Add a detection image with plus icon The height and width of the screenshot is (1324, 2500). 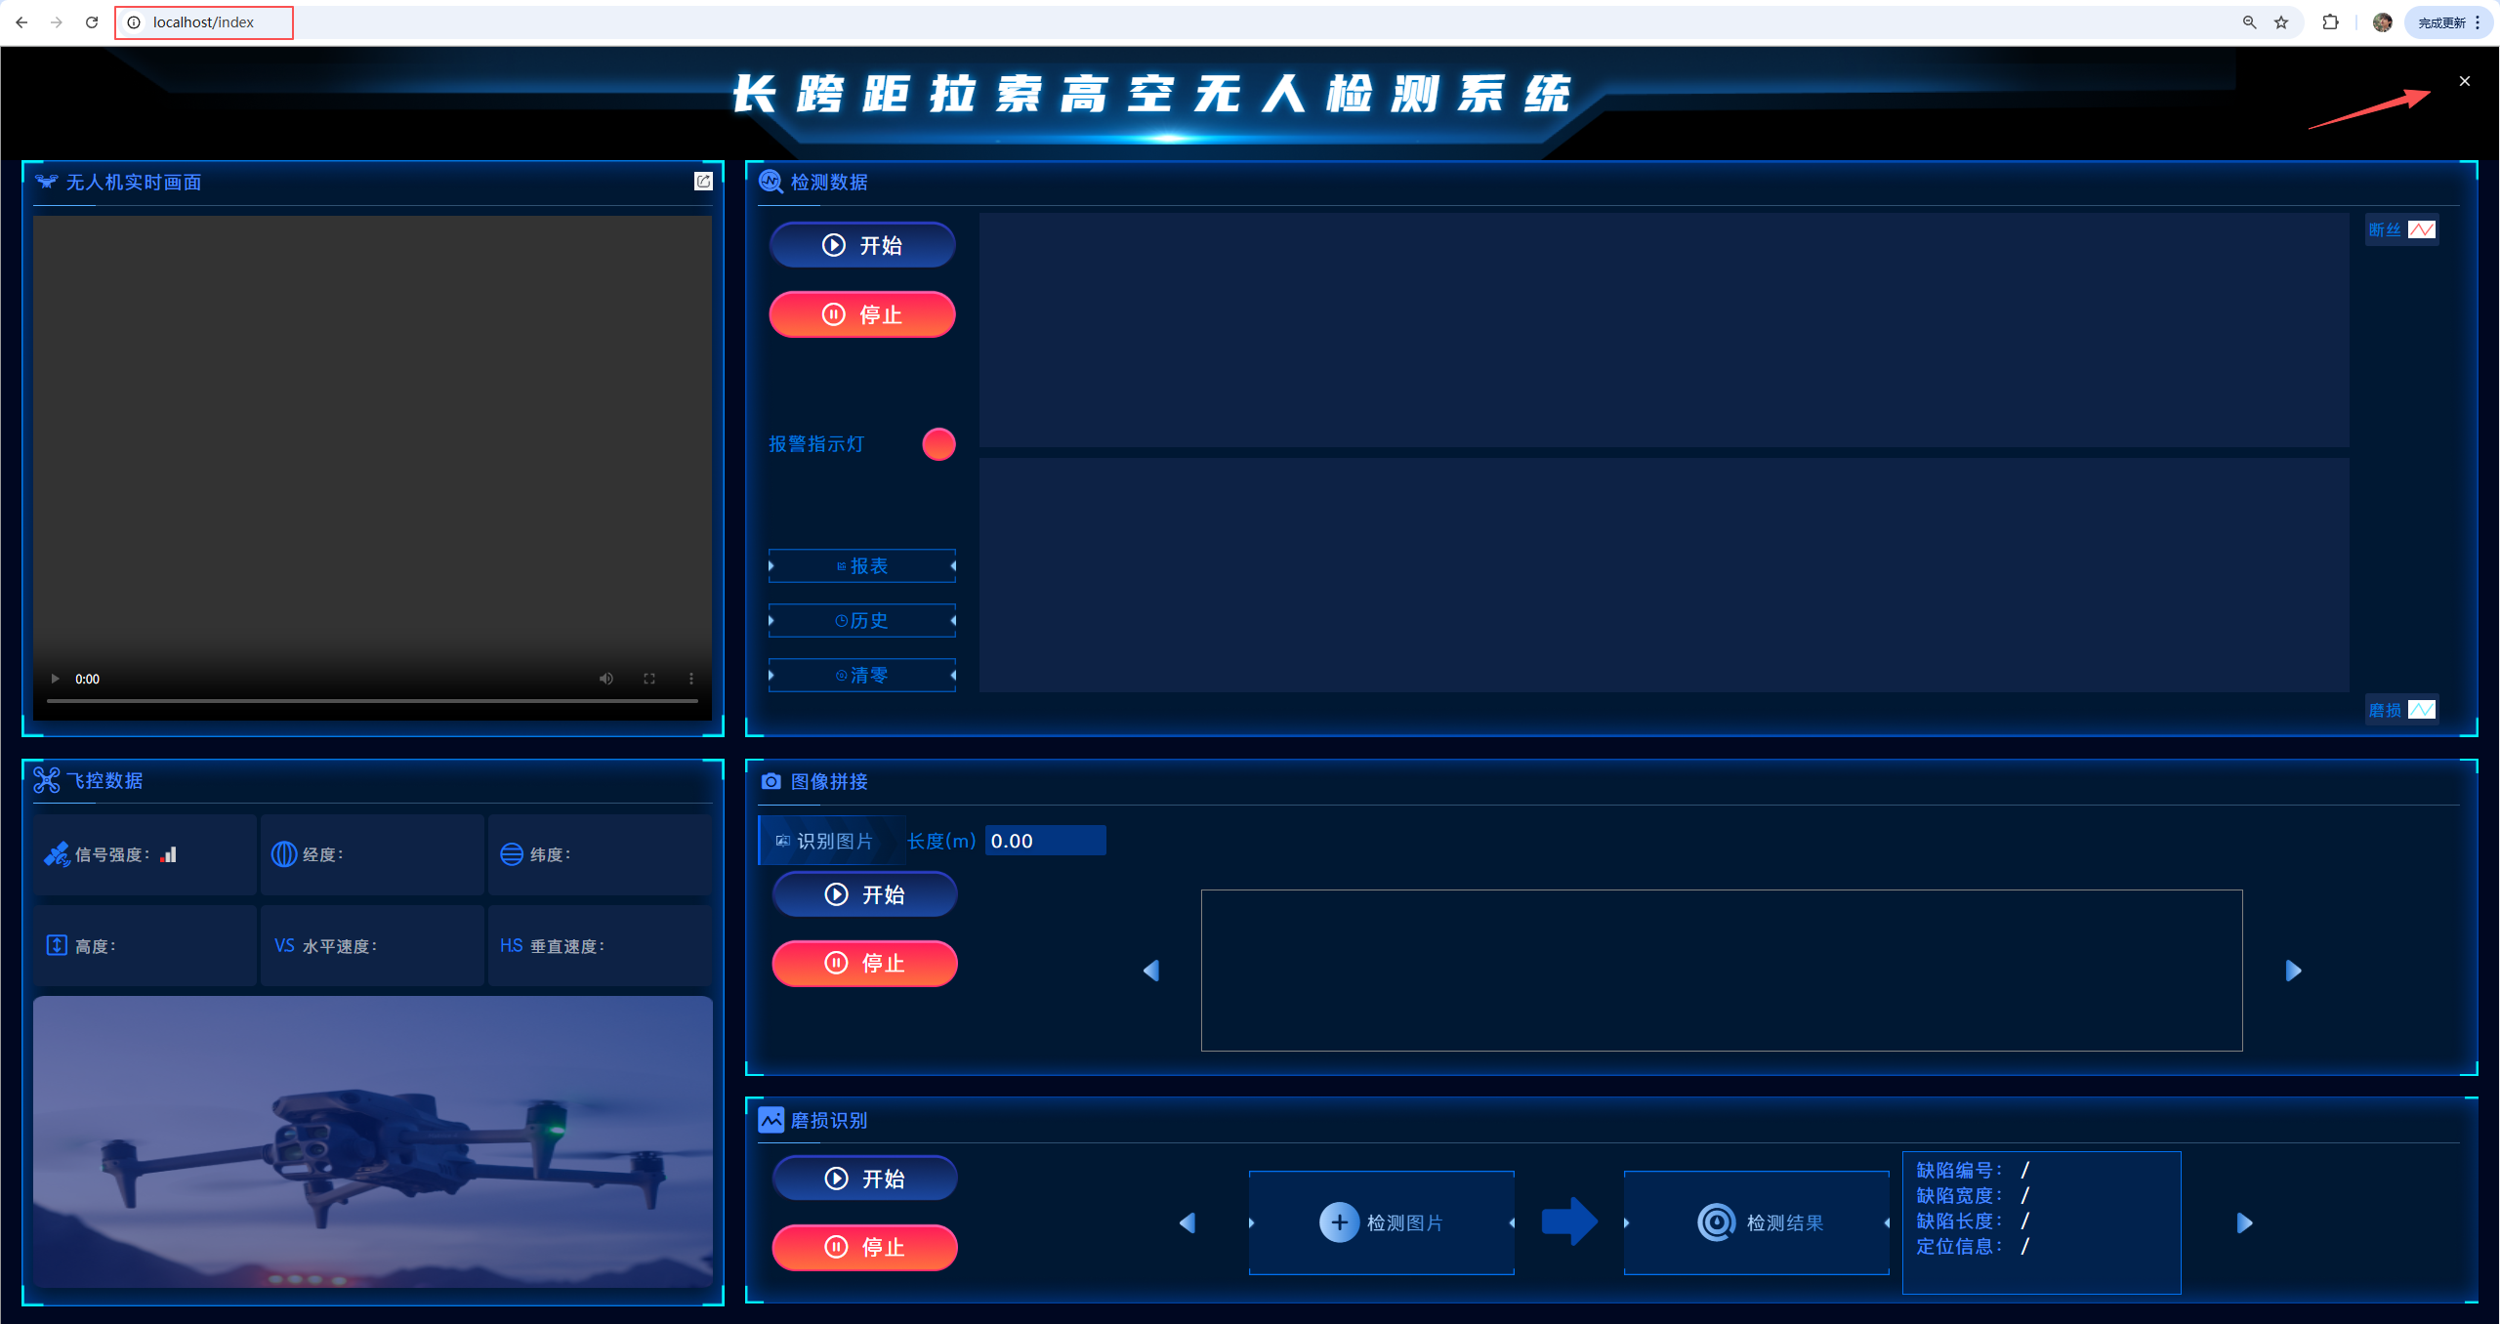pyautogui.click(x=1339, y=1222)
